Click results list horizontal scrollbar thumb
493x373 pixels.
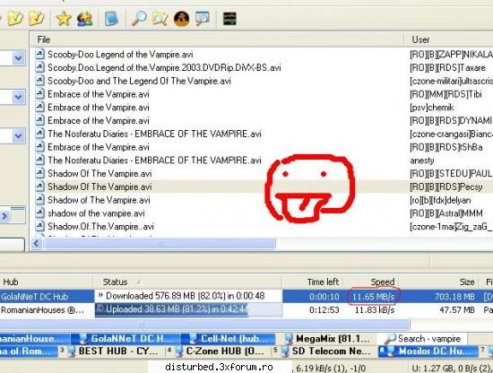tap(160, 243)
